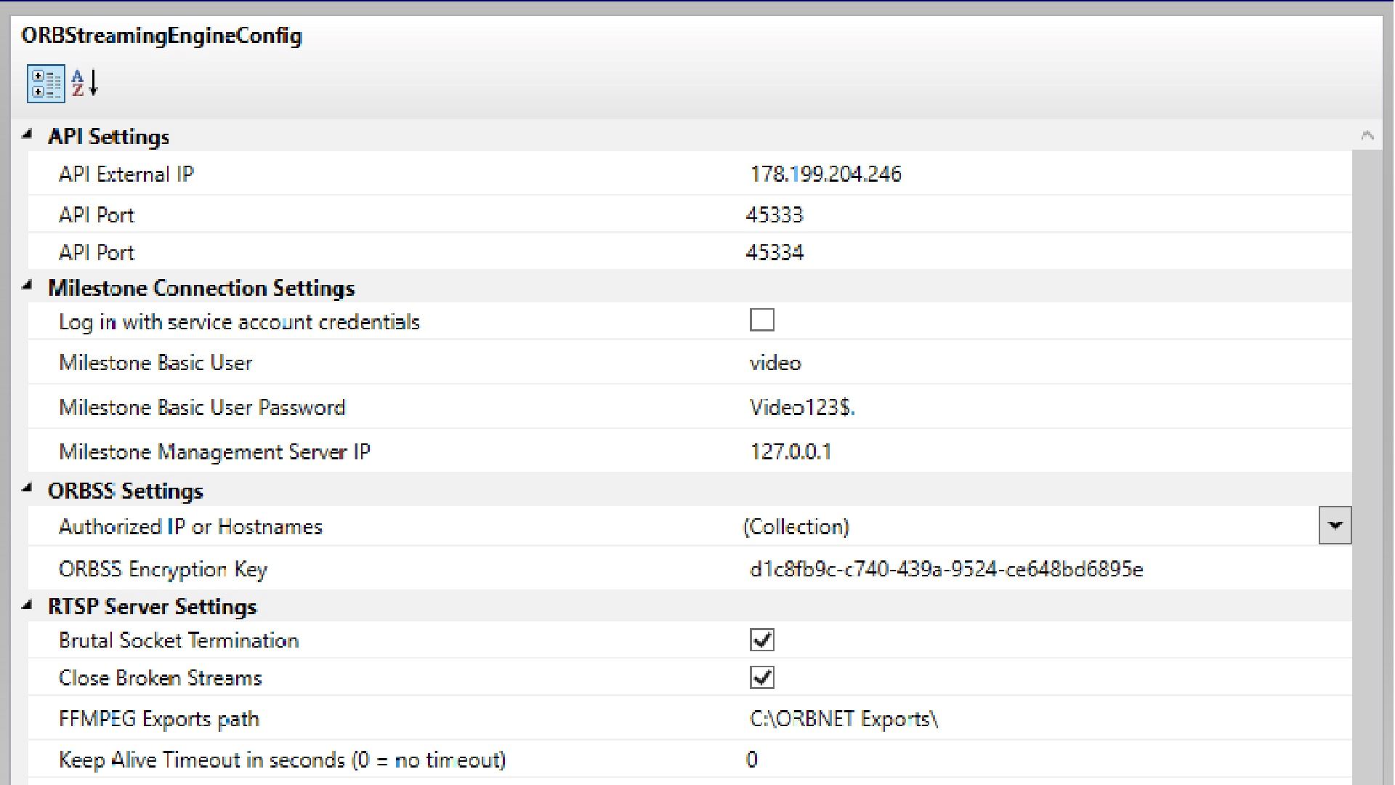Select Milestone Basic User Password label
Viewport: 1395px width, 785px height.
point(202,408)
